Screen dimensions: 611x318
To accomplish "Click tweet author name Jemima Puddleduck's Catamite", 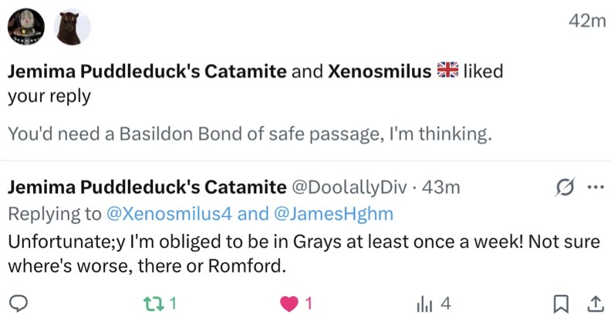I will coord(147,187).
